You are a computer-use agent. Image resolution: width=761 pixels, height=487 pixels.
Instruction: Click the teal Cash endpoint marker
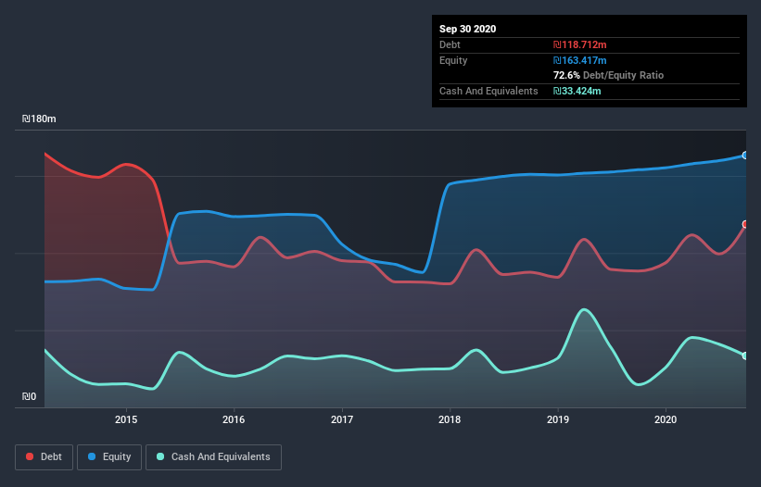(x=745, y=356)
